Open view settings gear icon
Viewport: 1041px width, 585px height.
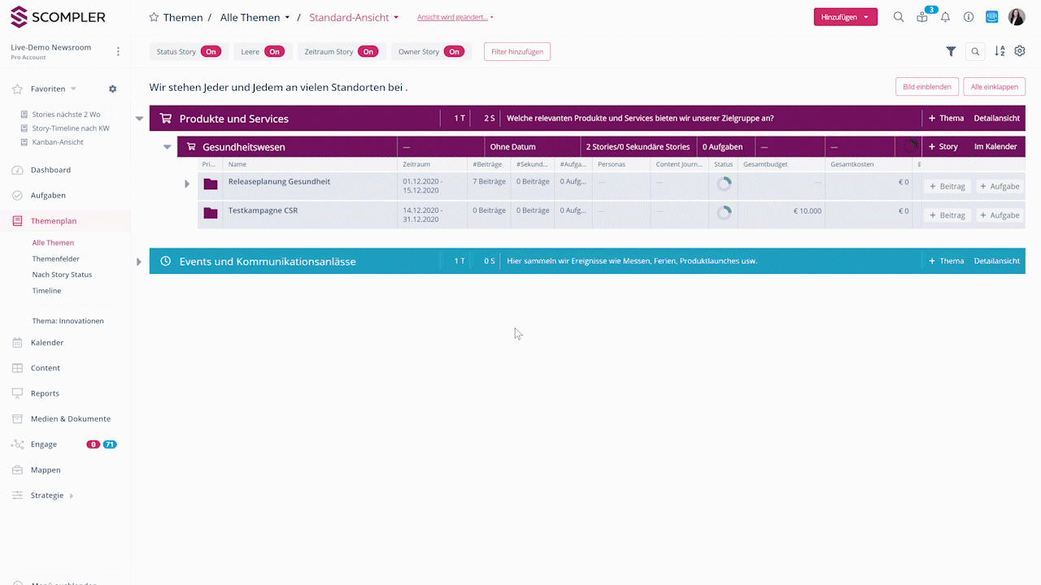click(1020, 51)
